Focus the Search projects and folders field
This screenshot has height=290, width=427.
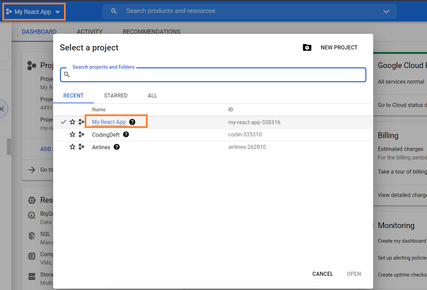[213, 75]
